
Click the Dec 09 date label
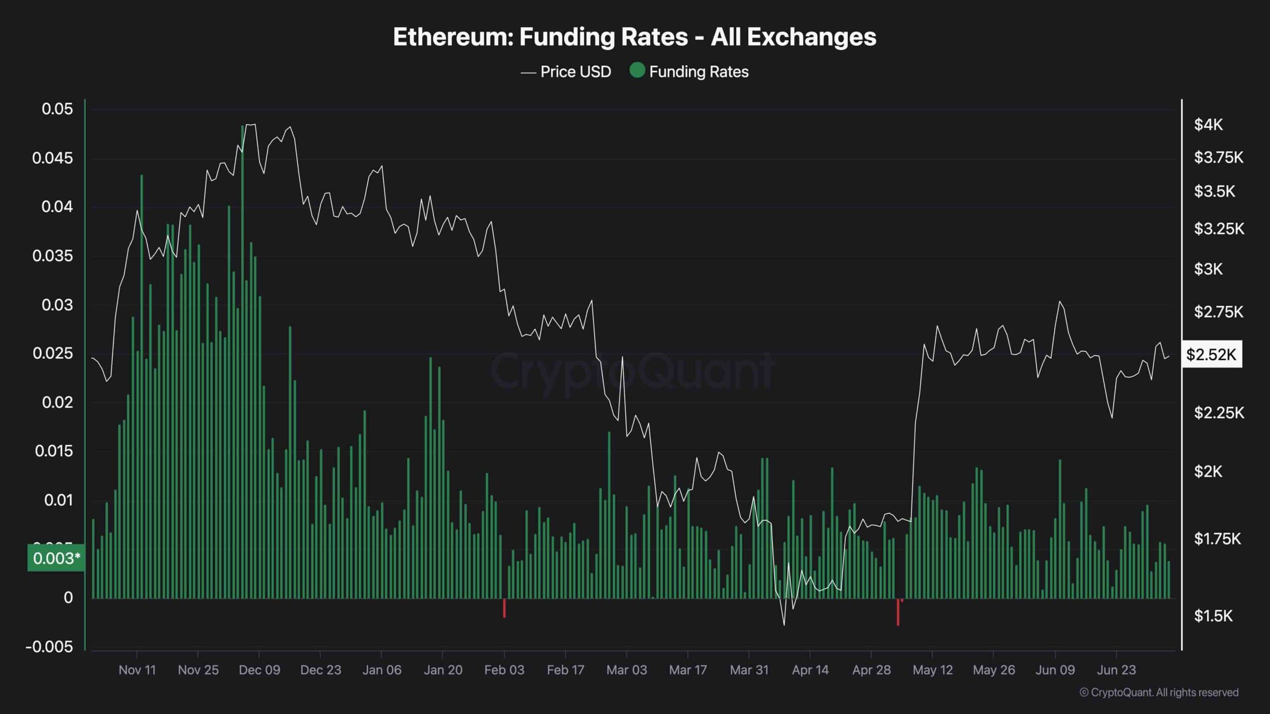click(259, 670)
